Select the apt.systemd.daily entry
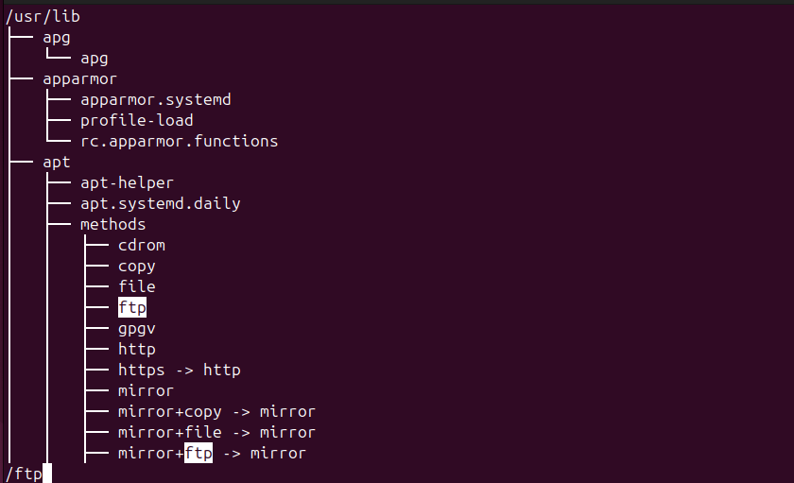 tap(160, 203)
